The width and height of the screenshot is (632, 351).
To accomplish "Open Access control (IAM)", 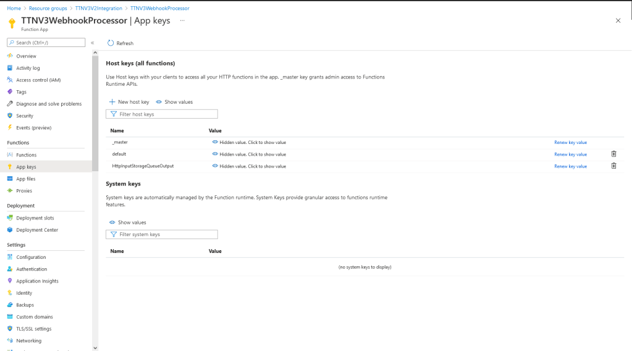I will 38,80.
